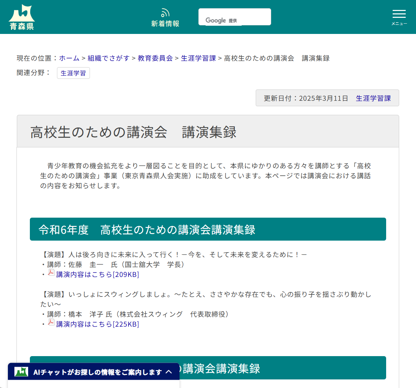
Task: Open the 生涯学習課 breadcrumb link
Action: click(x=198, y=58)
